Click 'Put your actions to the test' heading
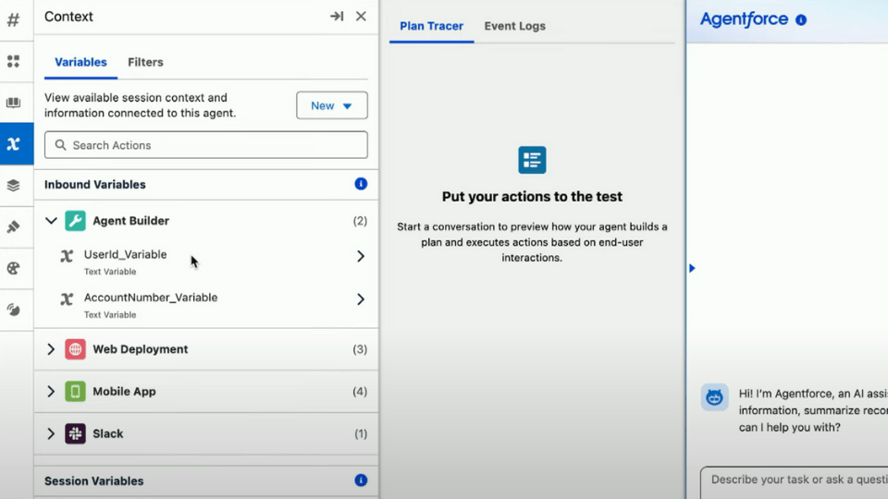Viewport: 888px width, 499px height. click(x=532, y=196)
